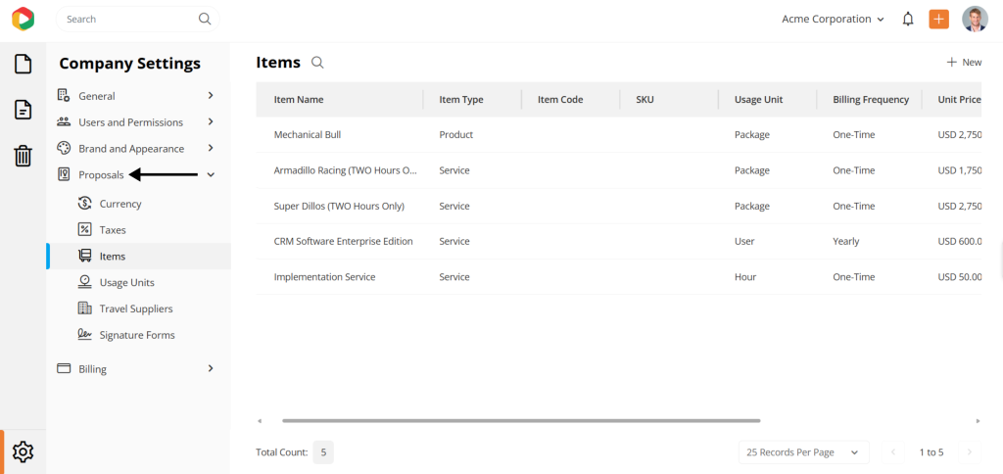The width and height of the screenshot is (1003, 474).
Task: Click the Brand and Appearance palette icon
Action: click(64, 148)
